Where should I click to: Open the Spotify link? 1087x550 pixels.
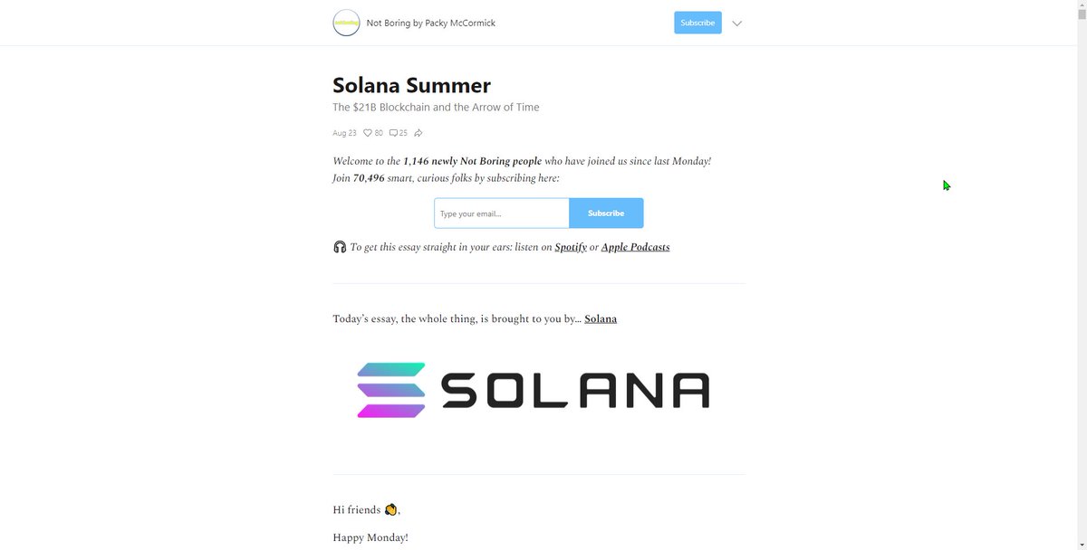[x=571, y=247]
